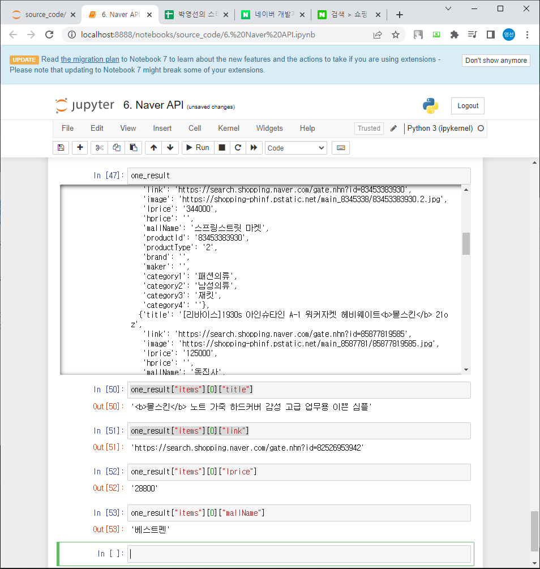Open the Kernel menu
Viewport: 540px width, 569px height.
coord(229,129)
